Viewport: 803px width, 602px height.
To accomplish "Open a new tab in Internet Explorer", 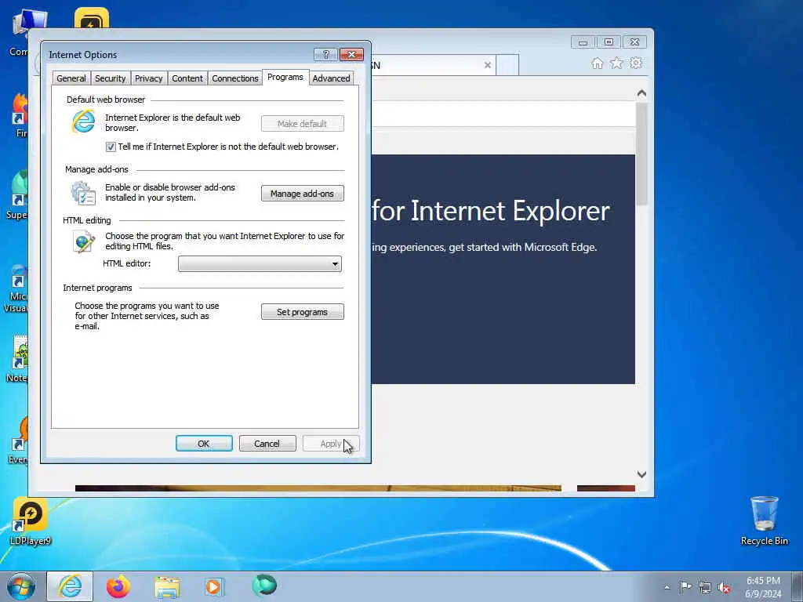I will tap(507, 65).
